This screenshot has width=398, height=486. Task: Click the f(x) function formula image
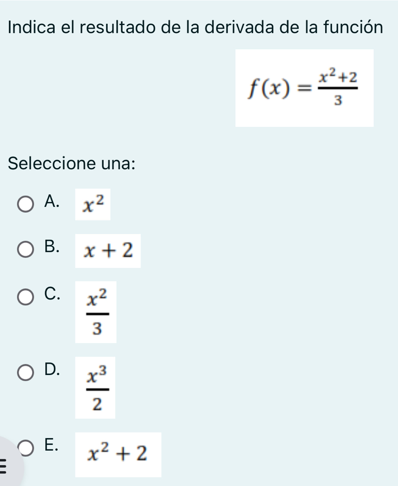pos(304,88)
